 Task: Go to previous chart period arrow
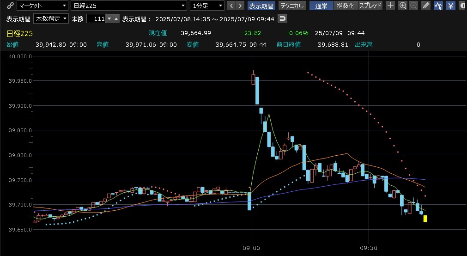coord(231,6)
